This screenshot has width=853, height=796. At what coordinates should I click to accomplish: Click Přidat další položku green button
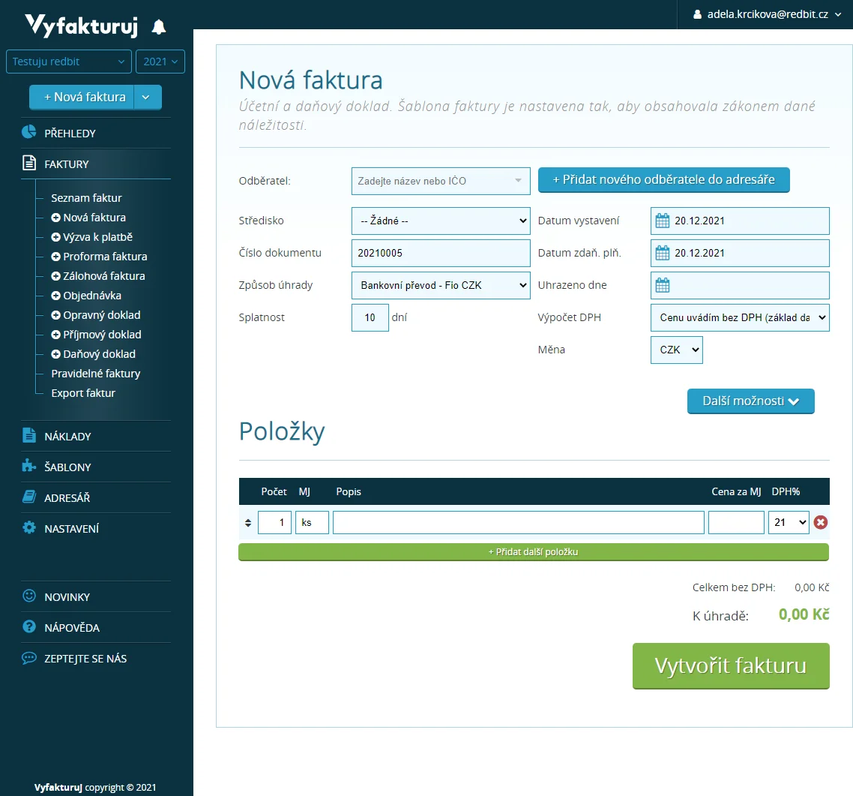point(533,552)
